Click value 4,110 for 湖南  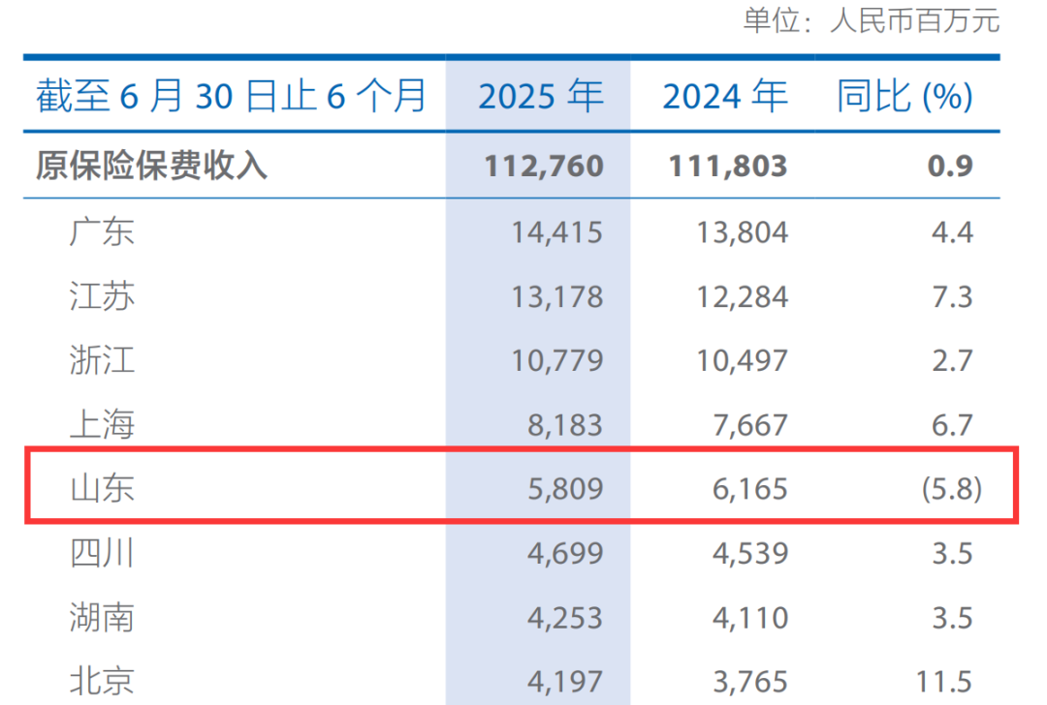point(749,618)
